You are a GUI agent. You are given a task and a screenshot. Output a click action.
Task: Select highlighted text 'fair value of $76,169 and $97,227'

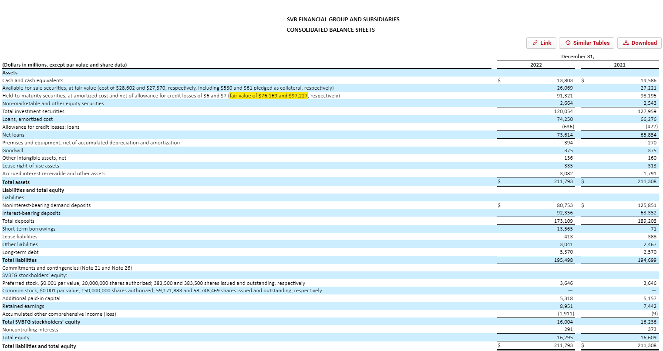click(x=269, y=96)
